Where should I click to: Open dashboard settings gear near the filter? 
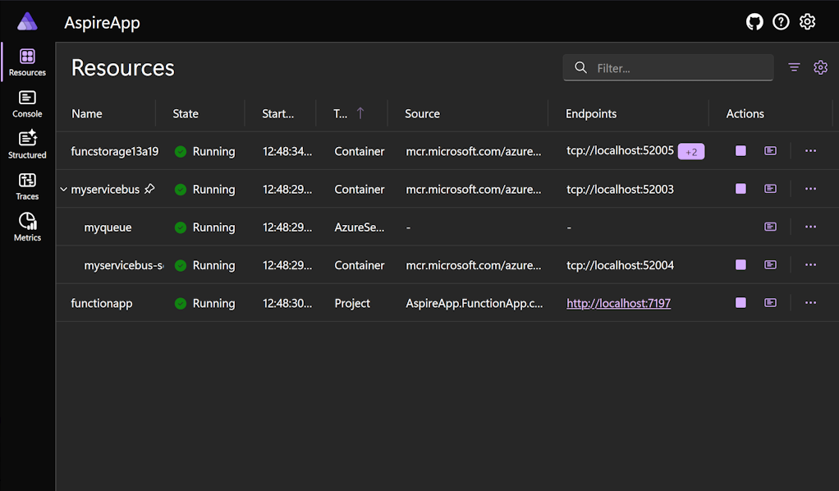pyautogui.click(x=820, y=67)
